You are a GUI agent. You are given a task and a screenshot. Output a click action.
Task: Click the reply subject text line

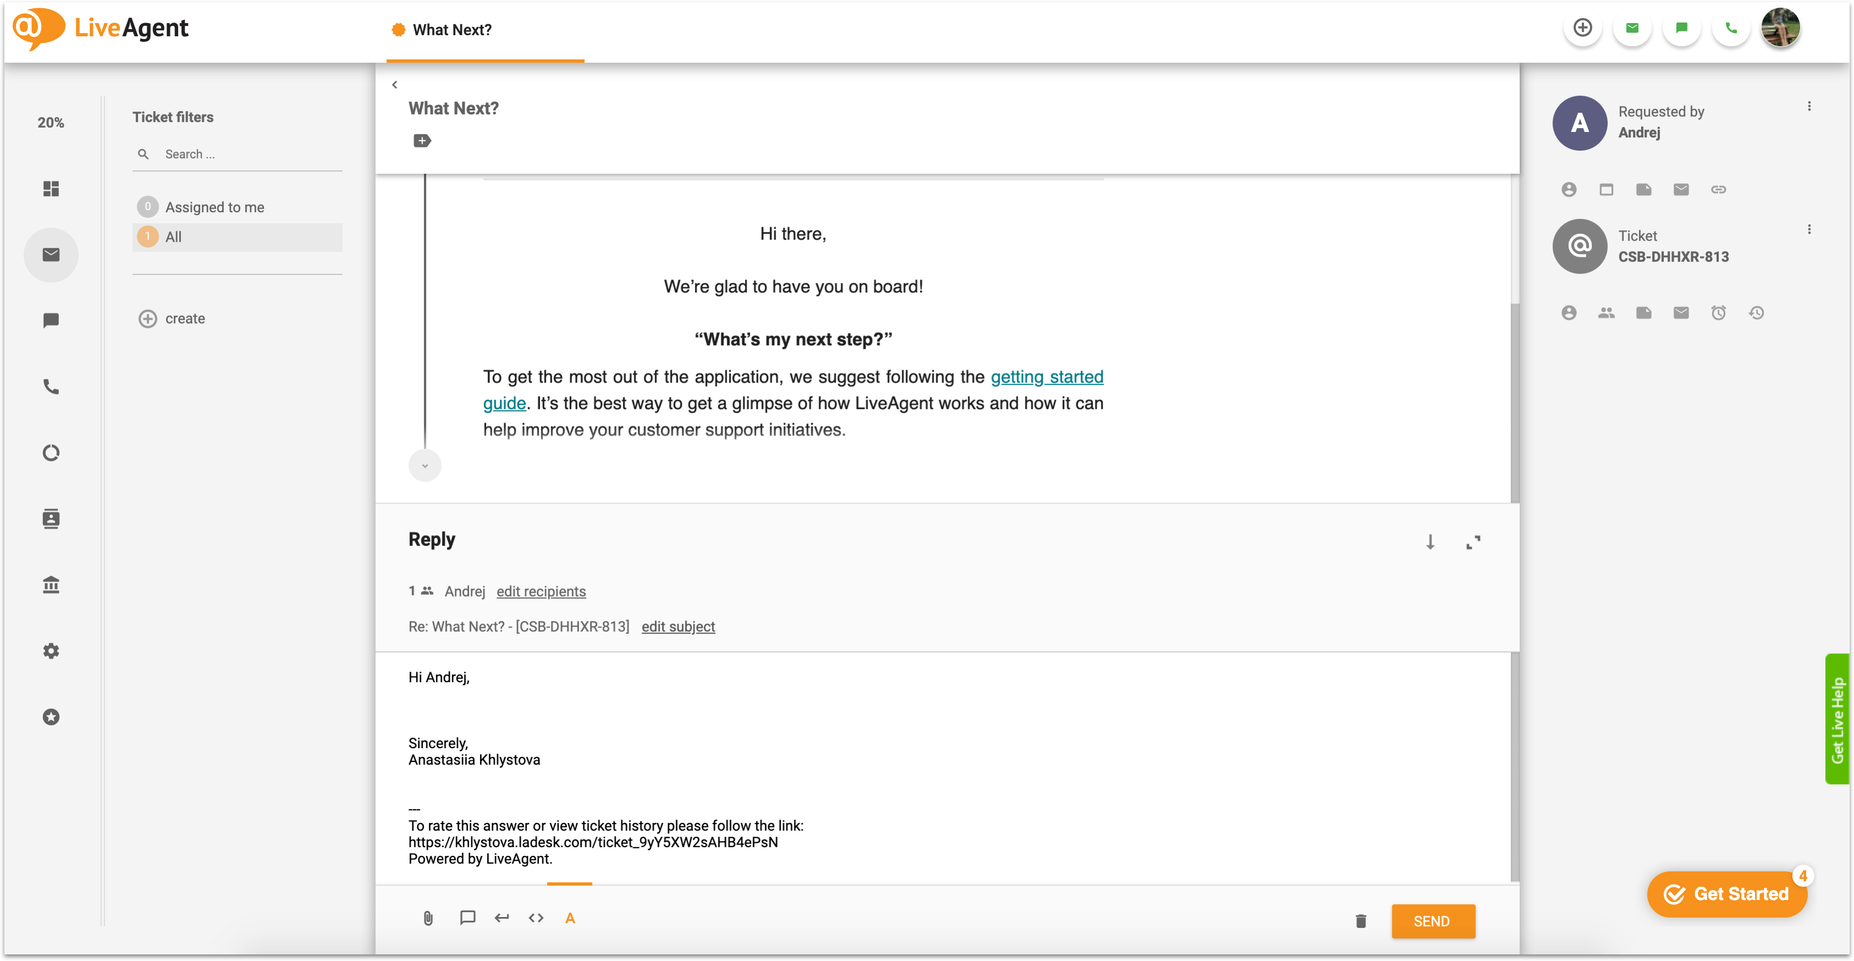pos(518,626)
